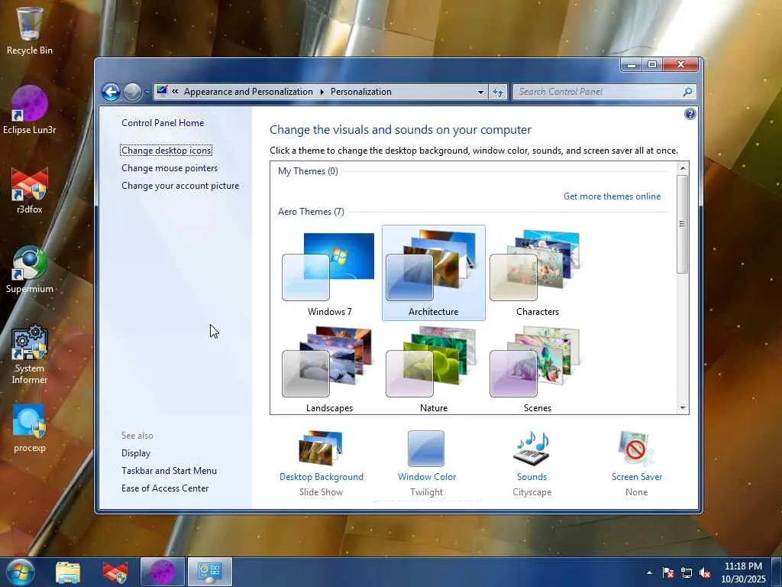
Task: Launch the Supermium desktop shortcut
Action: (x=30, y=270)
